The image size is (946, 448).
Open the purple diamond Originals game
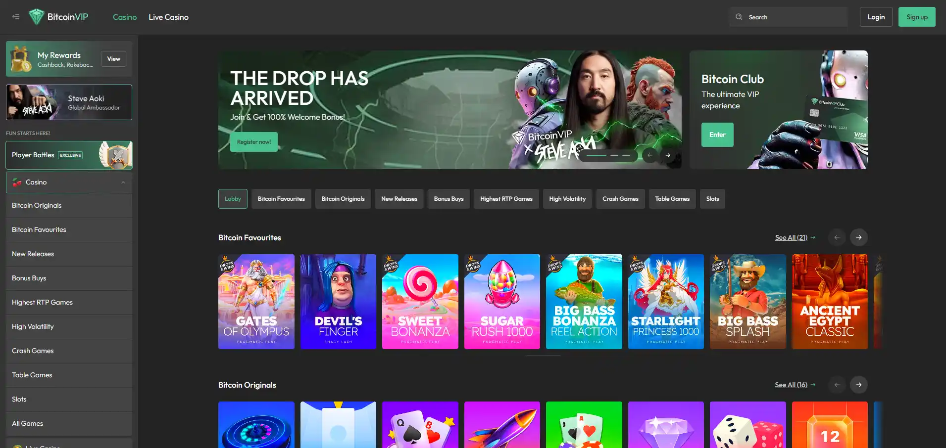(666, 425)
